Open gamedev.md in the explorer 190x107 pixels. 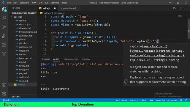click(26, 36)
